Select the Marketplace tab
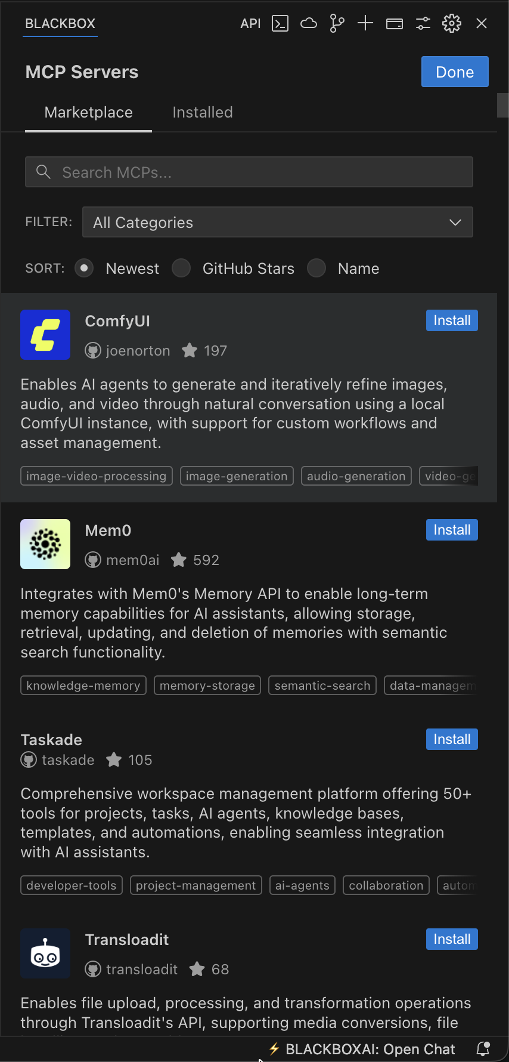Image resolution: width=509 pixels, height=1062 pixels. point(88,112)
